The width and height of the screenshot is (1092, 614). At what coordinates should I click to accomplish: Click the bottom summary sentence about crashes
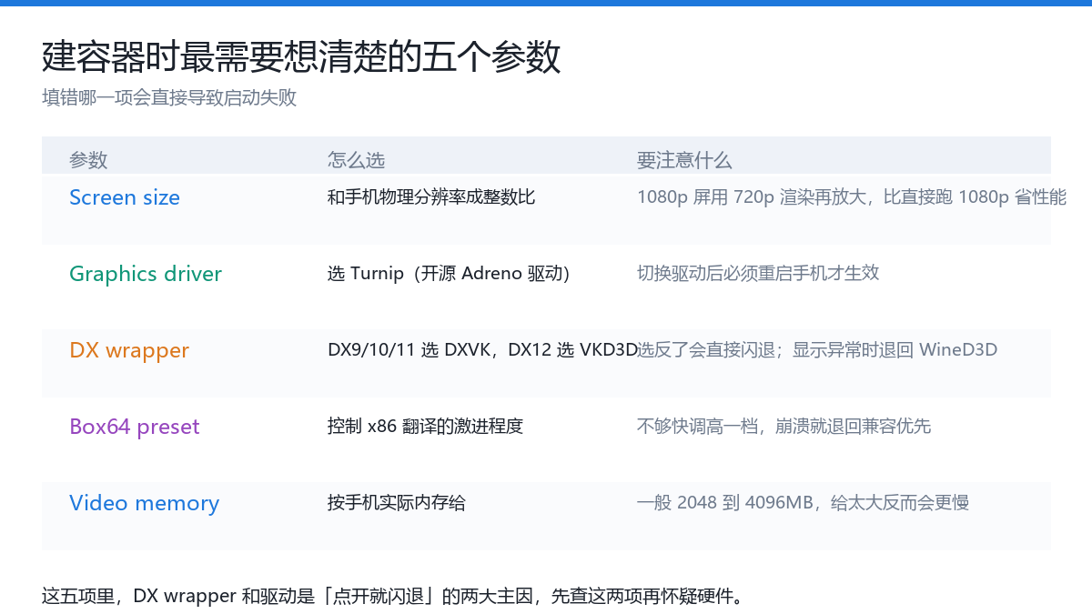(393, 597)
